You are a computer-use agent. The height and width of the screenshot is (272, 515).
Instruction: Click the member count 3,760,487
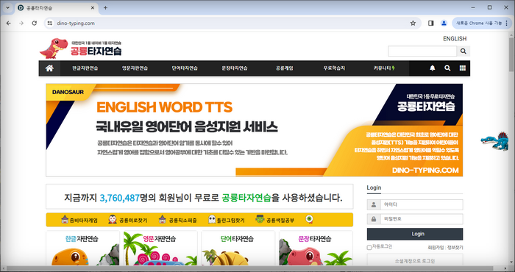click(119, 198)
